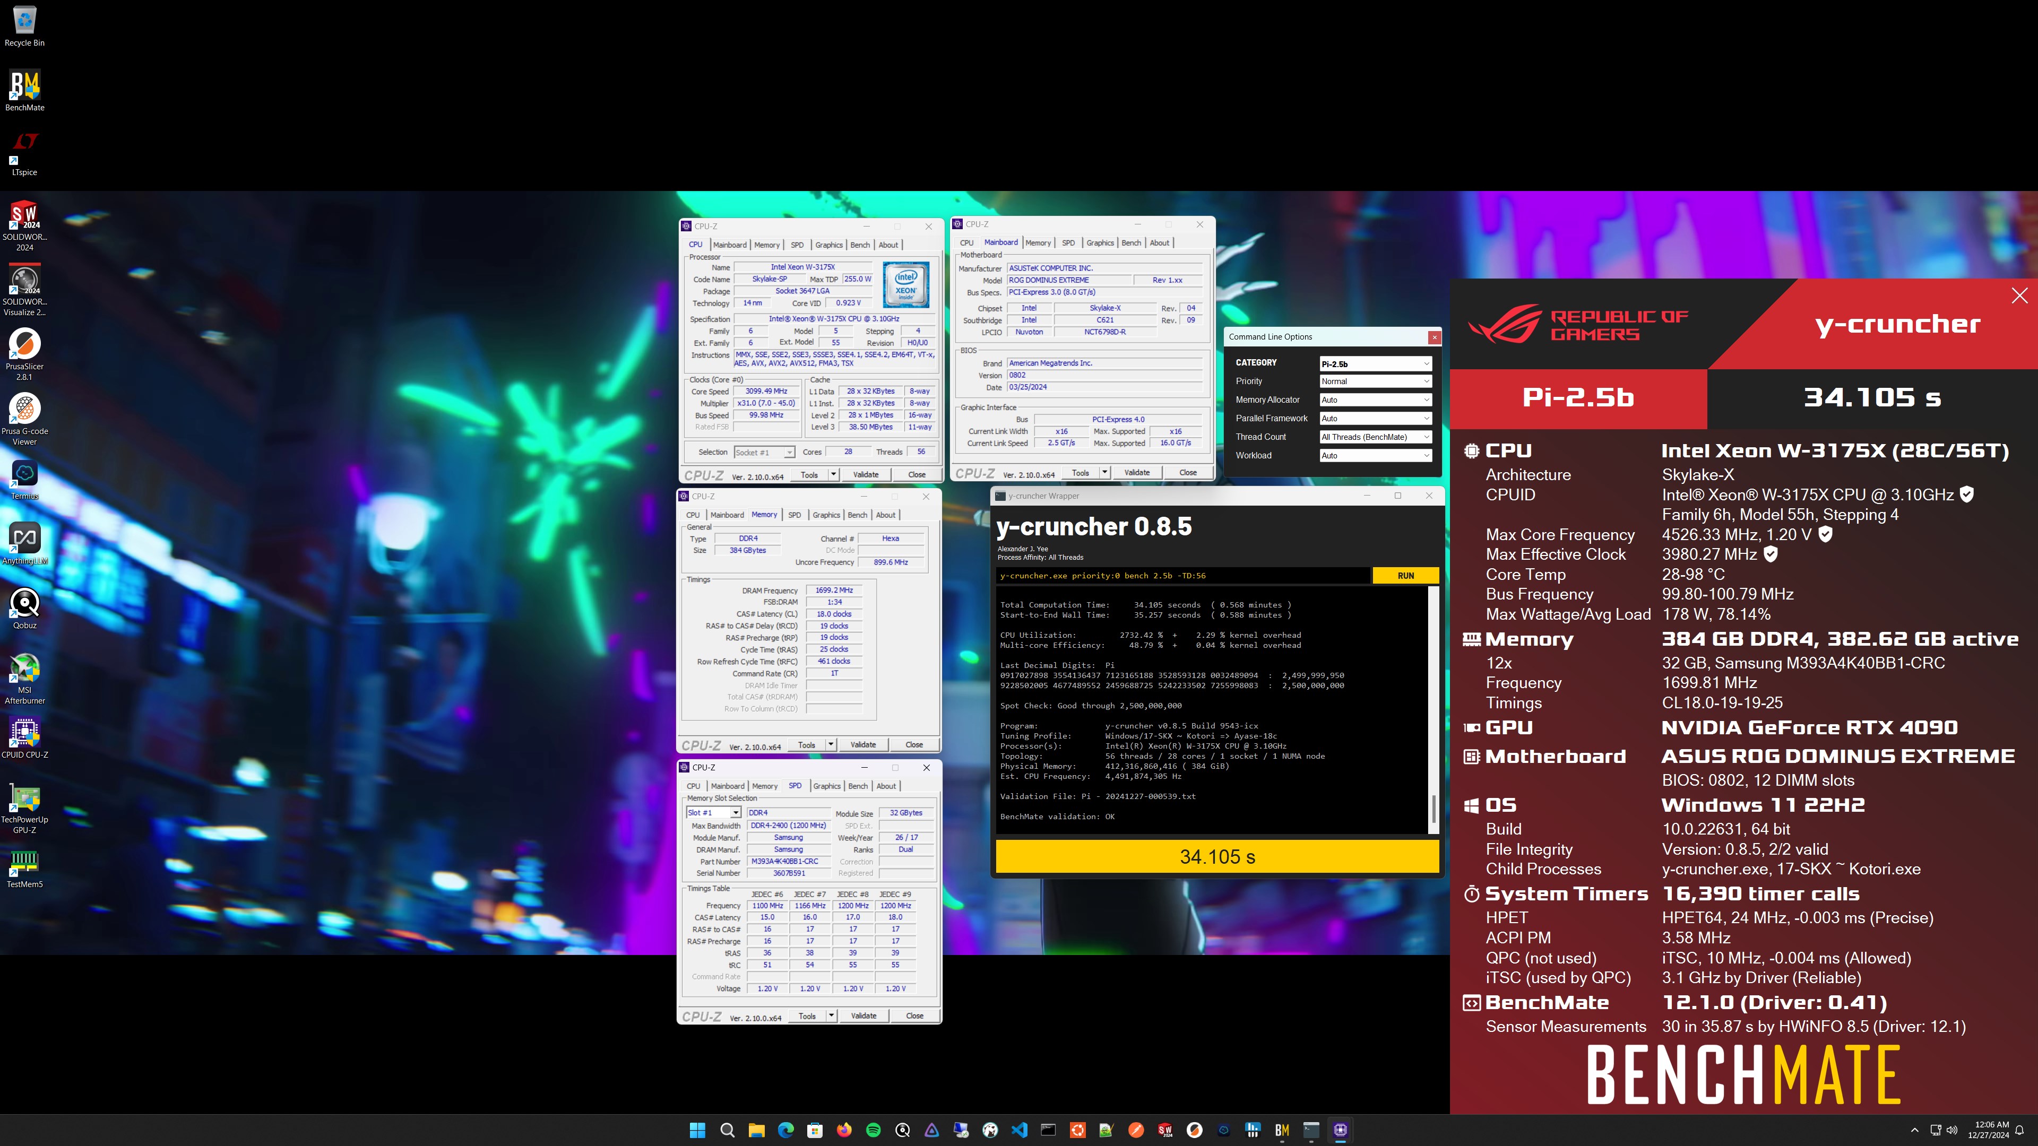Click the yellow 34.105 s result bar
The image size is (2038, 1146).
[1217, 856]
